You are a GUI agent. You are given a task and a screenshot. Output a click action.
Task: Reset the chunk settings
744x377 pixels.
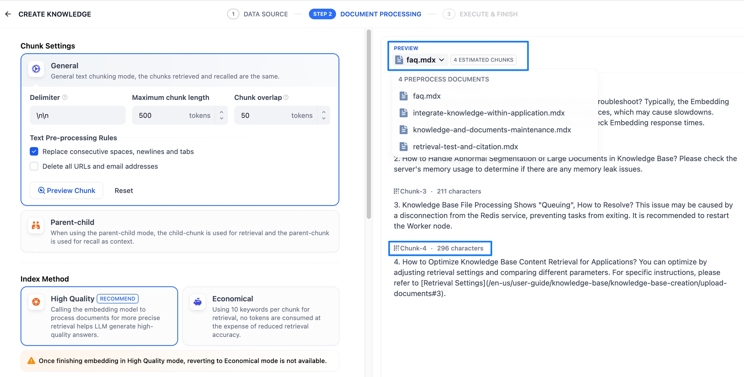point(124,190)
